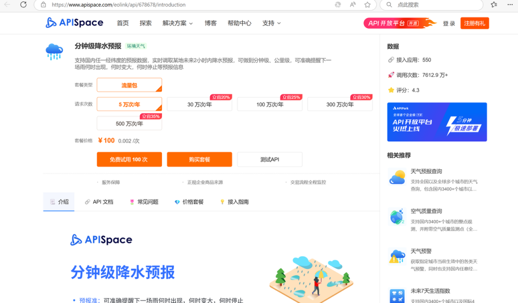518x303 pixels.
Task: Expand the 解决方案 dropdown menu
Action: (178, 23)
